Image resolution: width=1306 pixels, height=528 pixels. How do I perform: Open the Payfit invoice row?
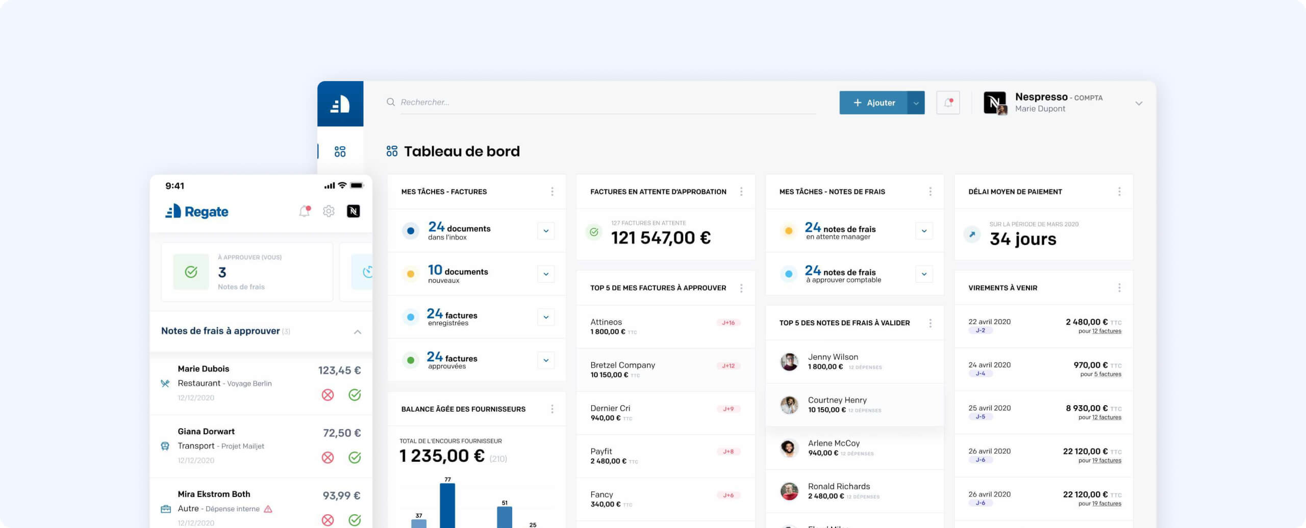[665, 456]
